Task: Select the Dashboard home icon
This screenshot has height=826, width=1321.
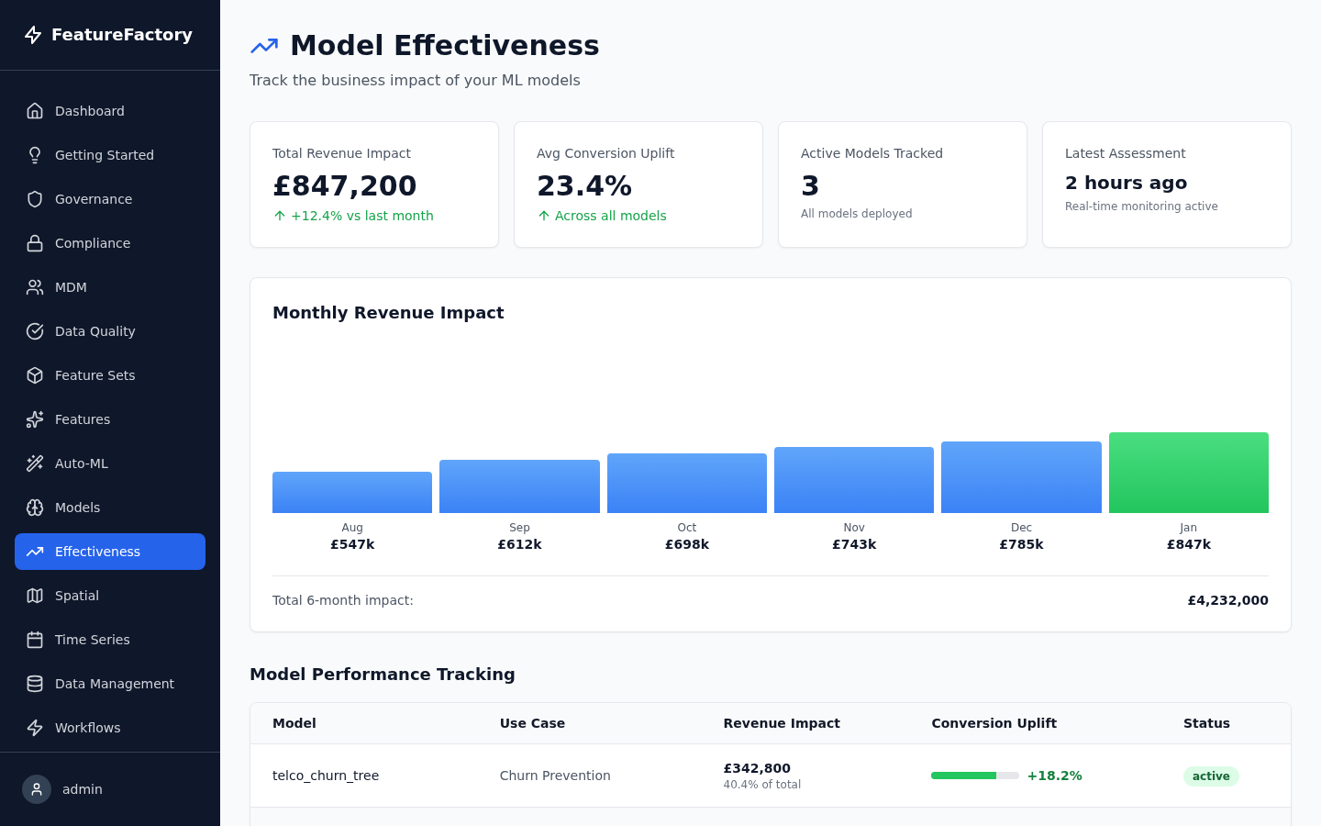Action: pos(35,110)
